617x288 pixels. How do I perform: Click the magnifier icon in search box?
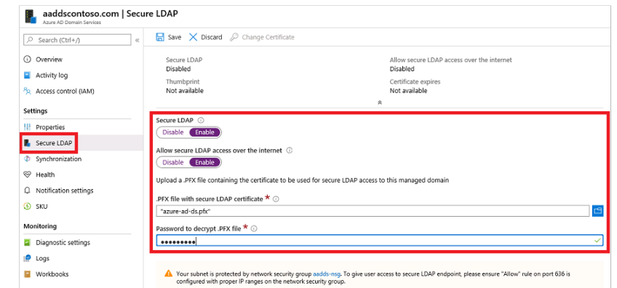[31, 40]
